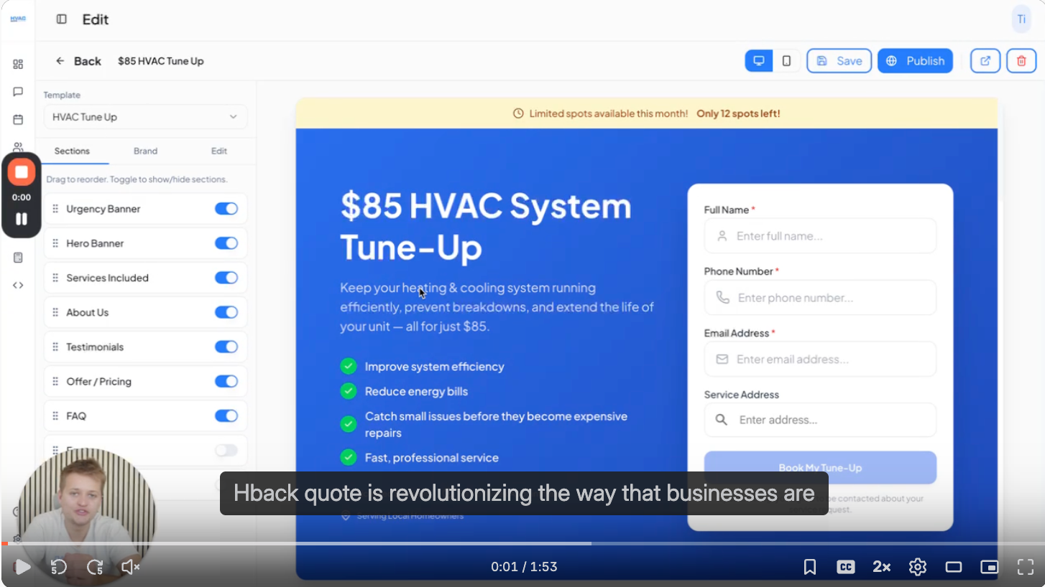Click the Publish button
The width and height of the screenshot is (1045, 587).
pos(915,61)
